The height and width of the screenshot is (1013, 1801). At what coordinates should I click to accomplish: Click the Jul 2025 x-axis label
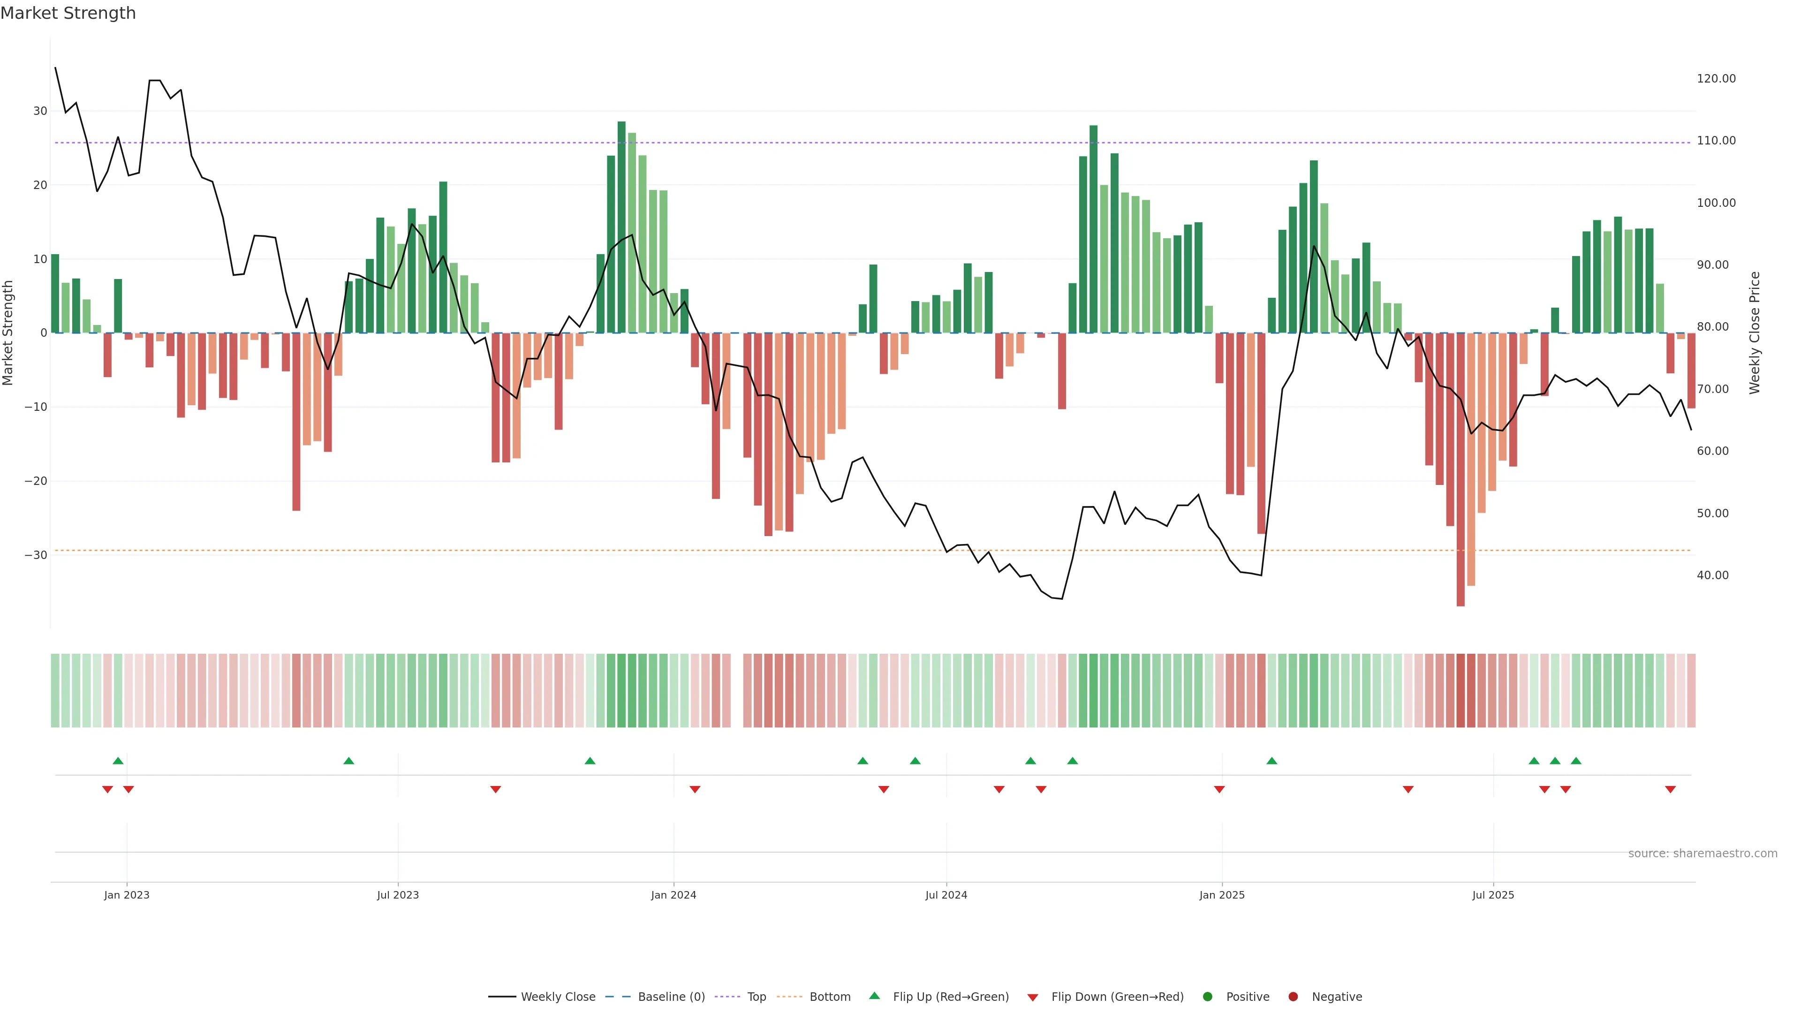(1493, 895)
